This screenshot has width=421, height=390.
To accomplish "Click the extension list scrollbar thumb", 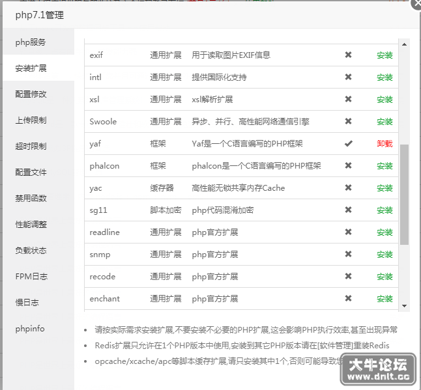I will tap(404, 195).
